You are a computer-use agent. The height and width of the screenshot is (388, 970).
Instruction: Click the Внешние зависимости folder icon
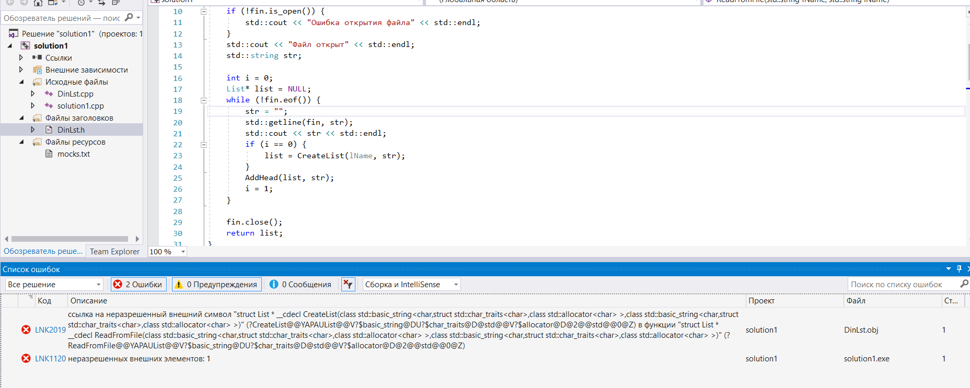[37, 69]
